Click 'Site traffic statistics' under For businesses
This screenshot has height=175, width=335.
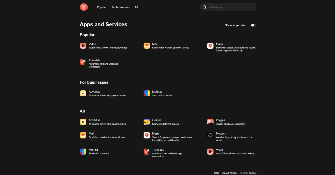[162, 95]
